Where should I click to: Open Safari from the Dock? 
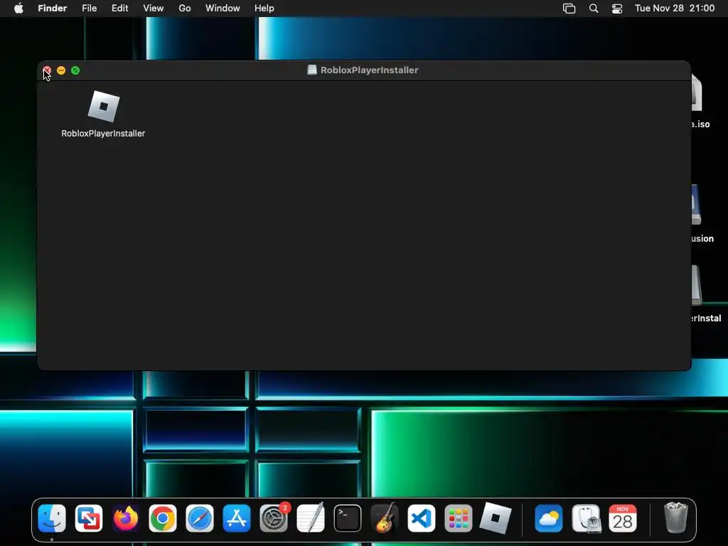click(200, 518)
